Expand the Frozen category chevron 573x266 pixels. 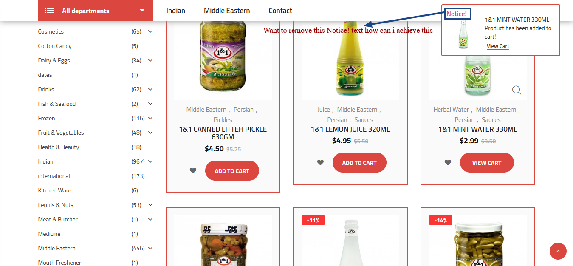point(150,118)
